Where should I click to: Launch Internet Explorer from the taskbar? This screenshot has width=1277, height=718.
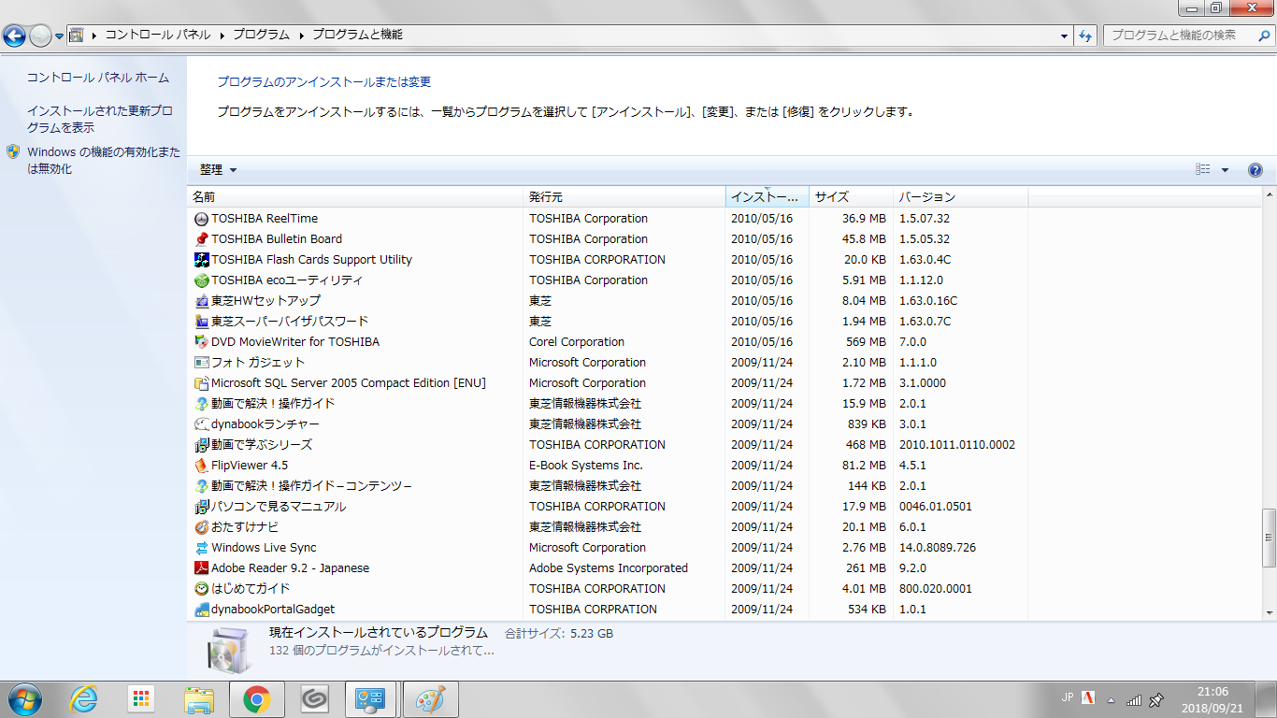[x=84, y=698]
